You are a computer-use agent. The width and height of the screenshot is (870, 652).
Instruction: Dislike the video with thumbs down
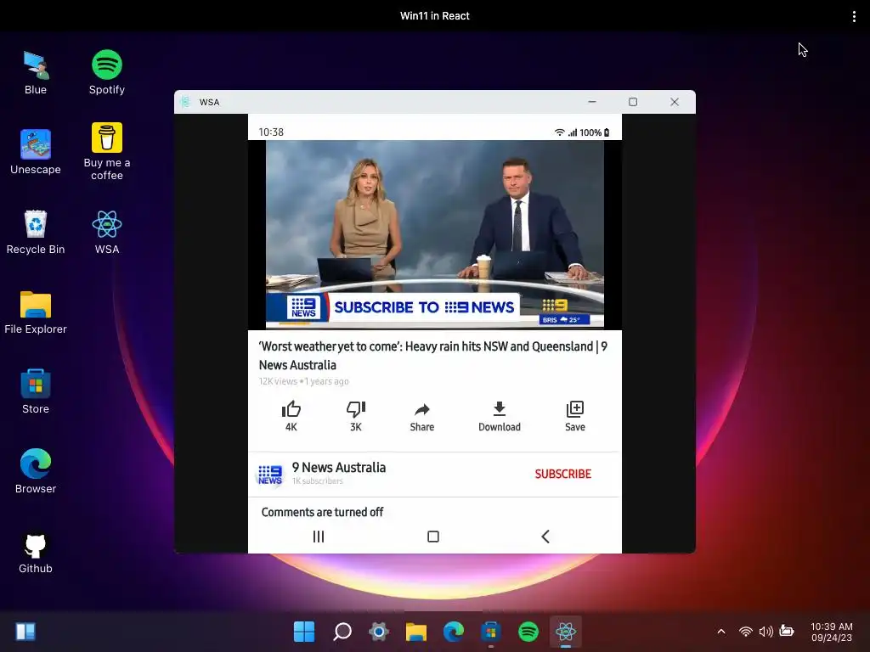click(x=356, y=416)
